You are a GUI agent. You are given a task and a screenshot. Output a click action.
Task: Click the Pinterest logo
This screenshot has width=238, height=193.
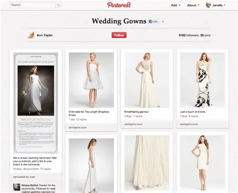(119, 5)
